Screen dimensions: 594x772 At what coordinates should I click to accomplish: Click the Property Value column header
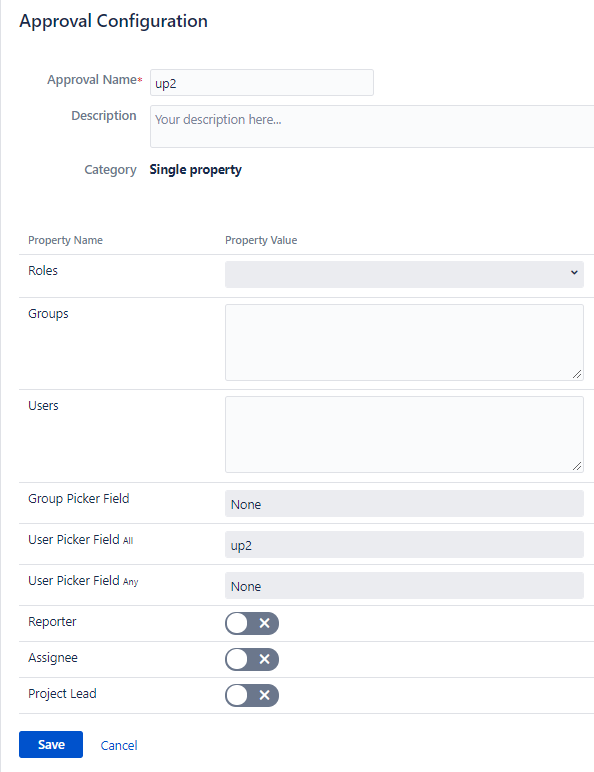(x=261, y=240)
